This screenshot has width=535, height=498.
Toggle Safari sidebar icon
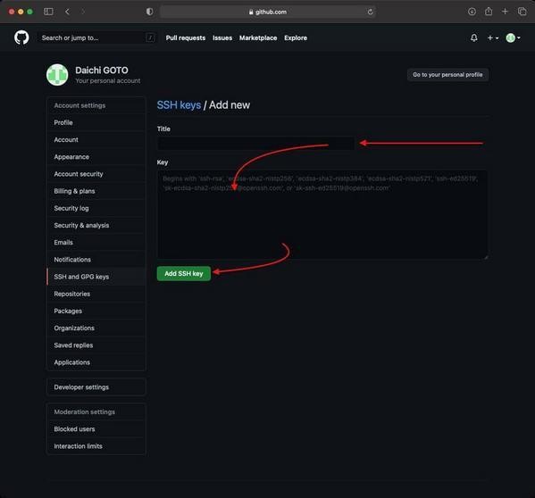point(48,12)
